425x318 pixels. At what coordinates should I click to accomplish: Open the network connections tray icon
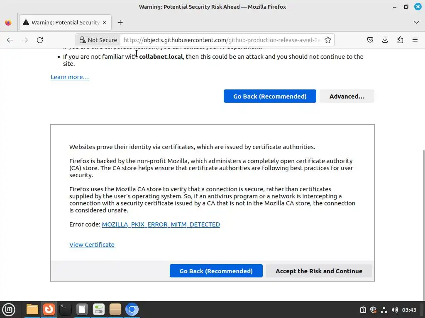coord(384,310)
